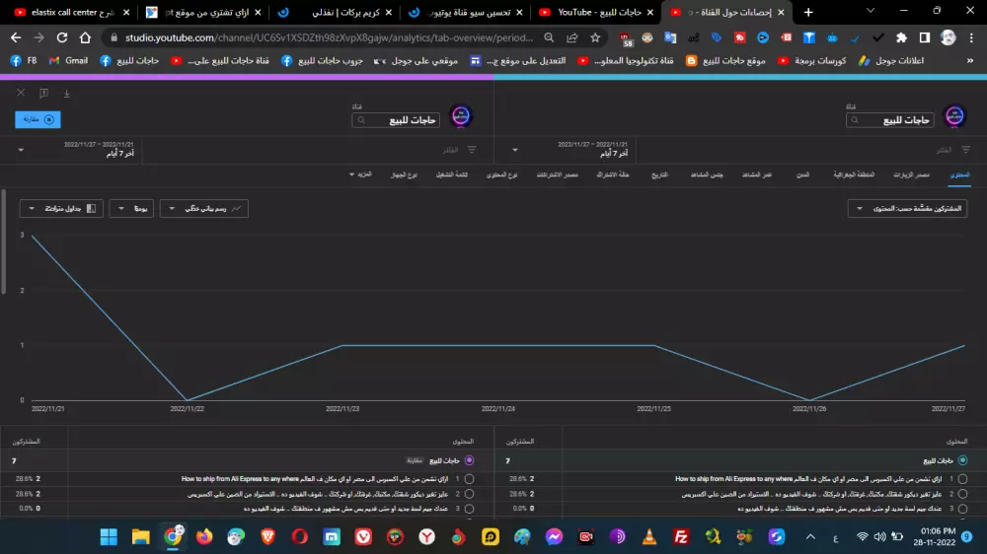This screenshot has height=554, width=987.
Task: Open the Chrome three-dot menu
Action: click(x=971, y=37)
